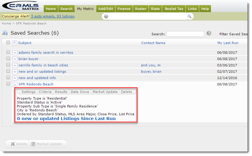
Task: Open the new and updated info search
Action: point(37,78)
